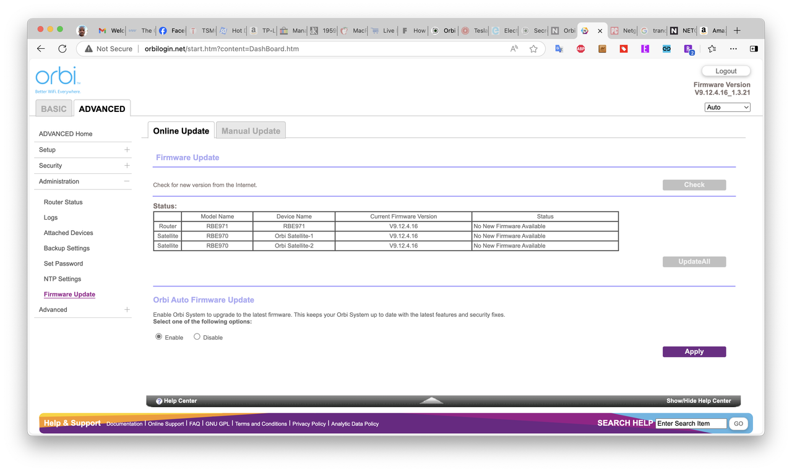Open the ABP ad blocker extension
Viewport: 792px width, 472px height.
580,49
